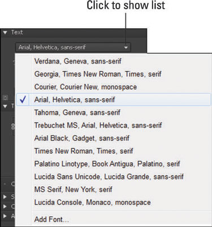Choose Tahoma, Geneva, sans-serif
The image size is (212, 227).
(x=77, y=112)
